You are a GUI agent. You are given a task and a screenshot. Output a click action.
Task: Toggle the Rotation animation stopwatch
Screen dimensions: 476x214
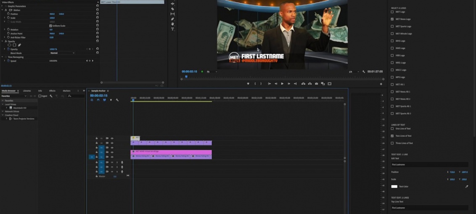[x=8, y=29]
